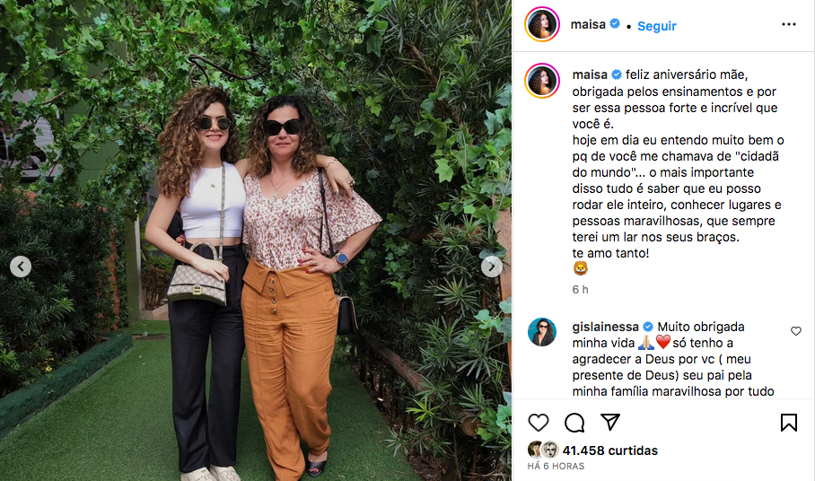Like the post with the heart icon
This screenshot has height=481, width=815.
(538, 423)
